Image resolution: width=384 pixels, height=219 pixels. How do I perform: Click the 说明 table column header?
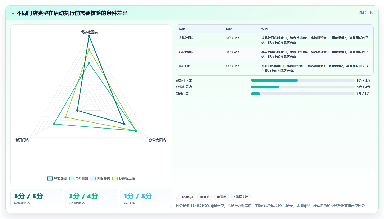(265, 29)
